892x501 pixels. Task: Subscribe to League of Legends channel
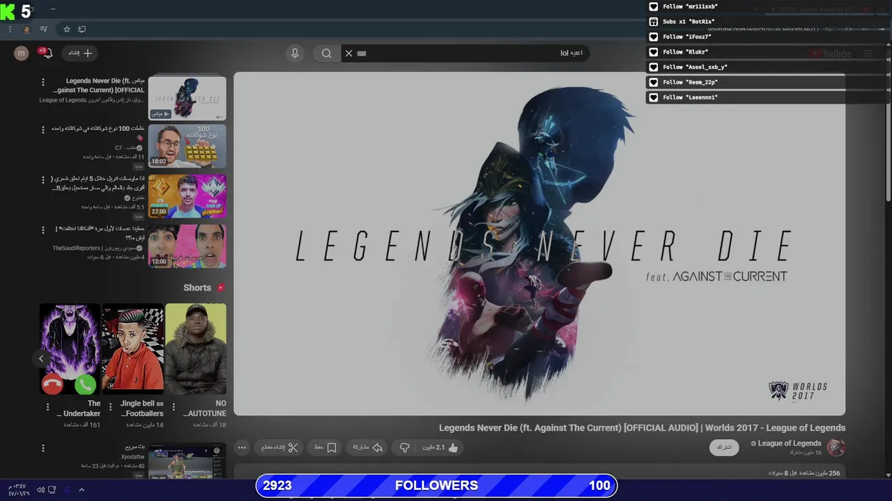725,447
